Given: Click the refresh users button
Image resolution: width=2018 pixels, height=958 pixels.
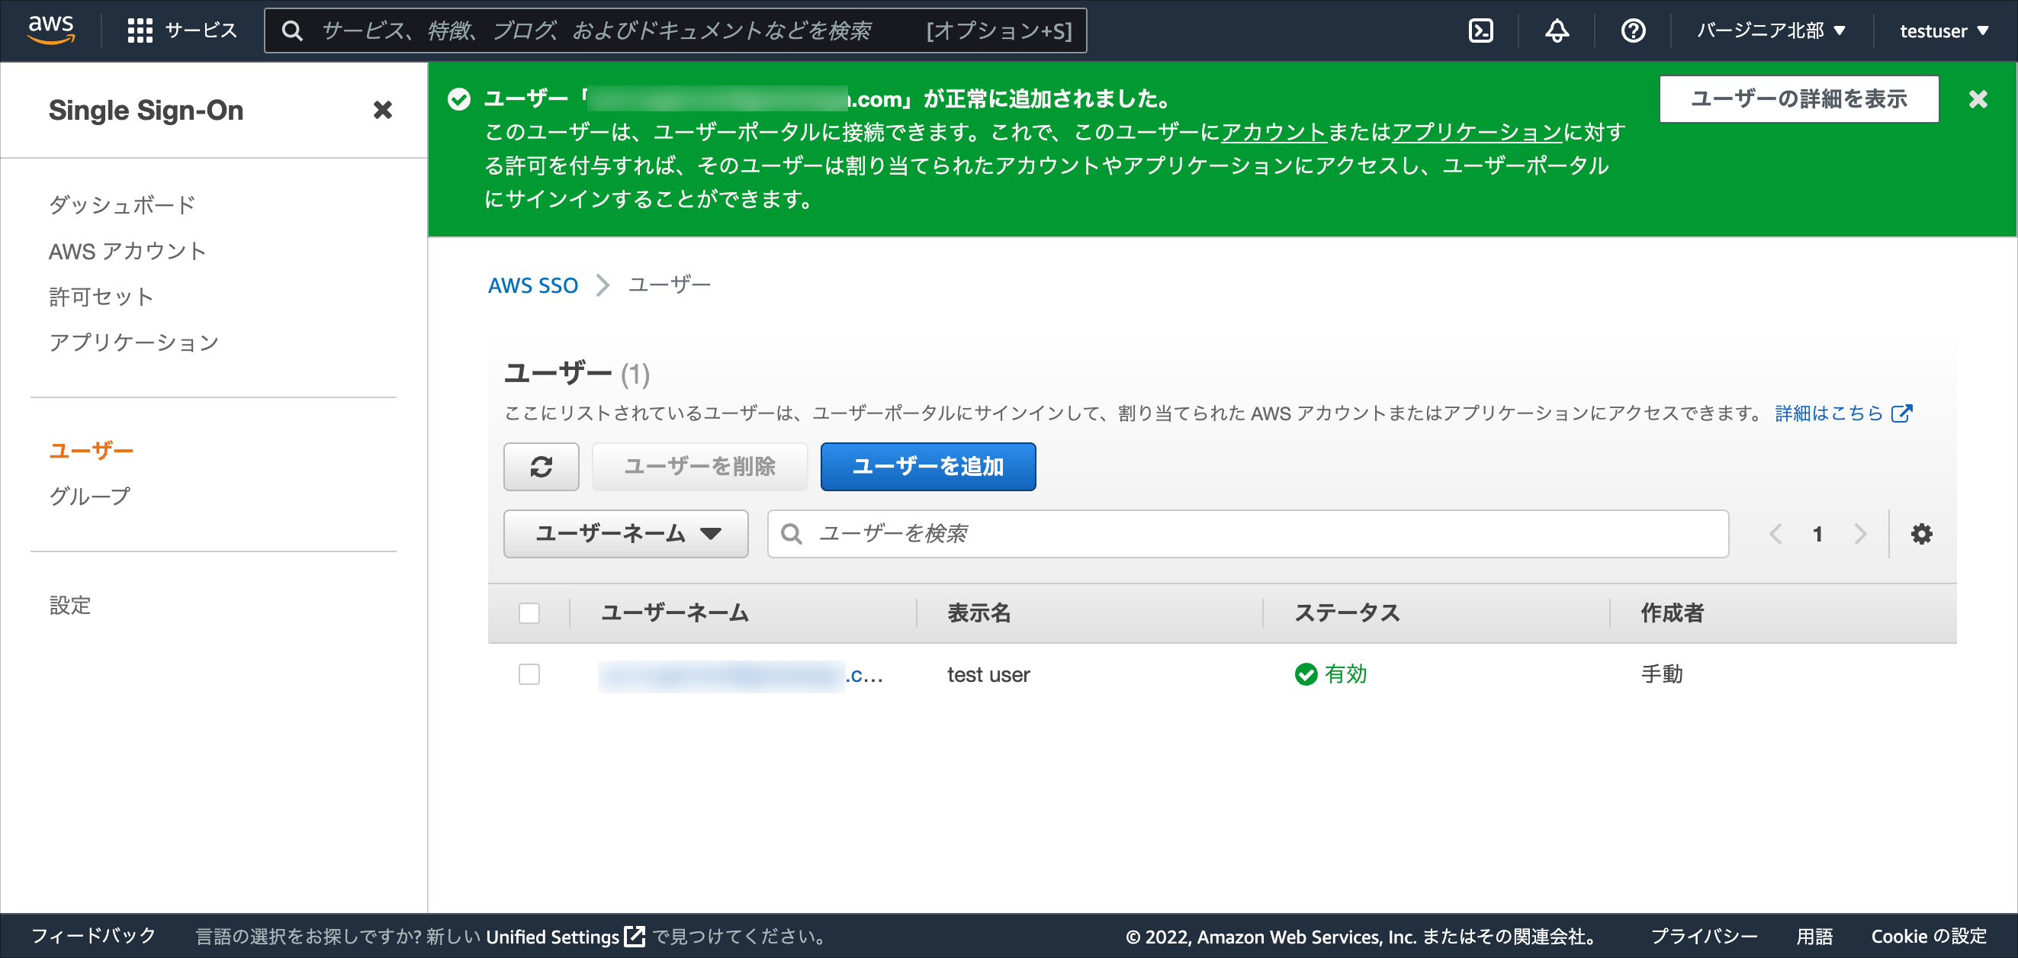Looking at the screenshot, I should [541, 466].
